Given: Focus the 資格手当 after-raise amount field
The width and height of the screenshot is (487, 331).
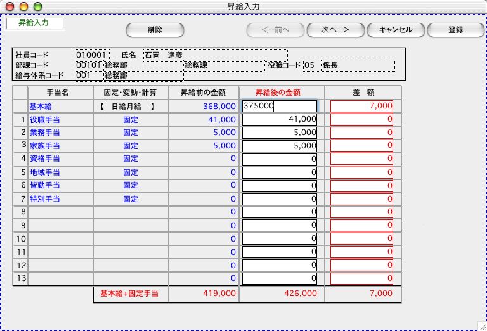Looking at the screenshot, I should tap(279, 159).
